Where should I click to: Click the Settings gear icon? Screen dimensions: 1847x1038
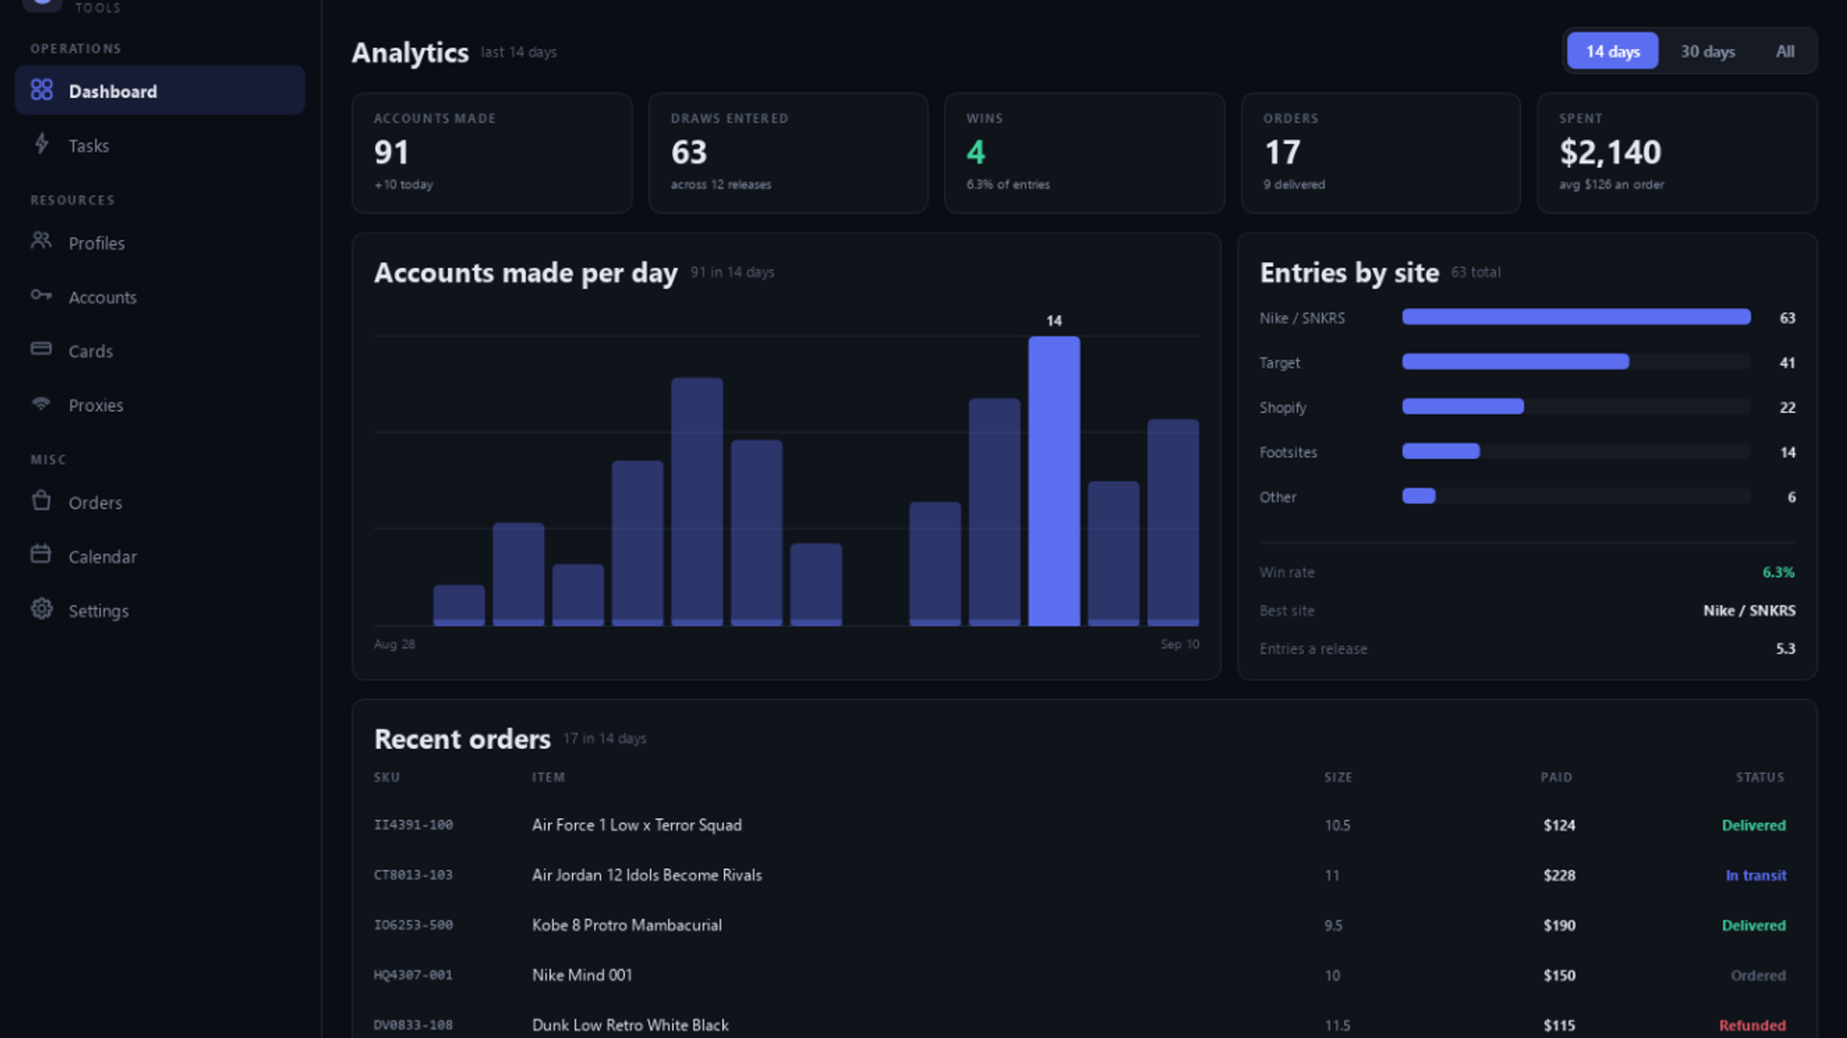click(41, 609)
